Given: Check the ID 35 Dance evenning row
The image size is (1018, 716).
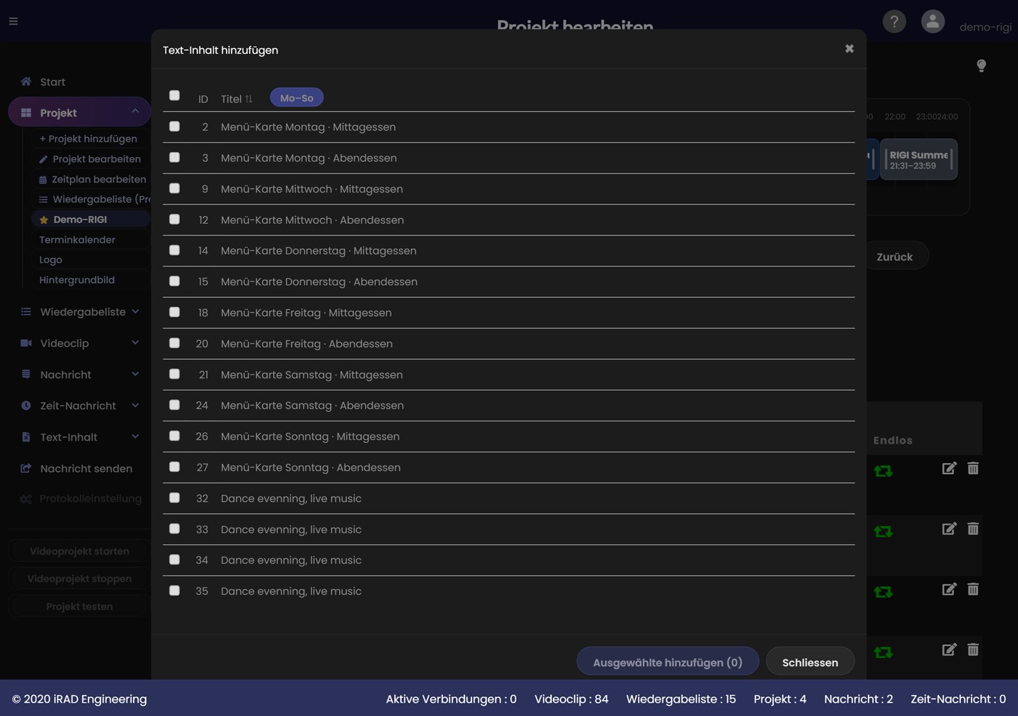Looking at the screenshot, I should point(174,591).
